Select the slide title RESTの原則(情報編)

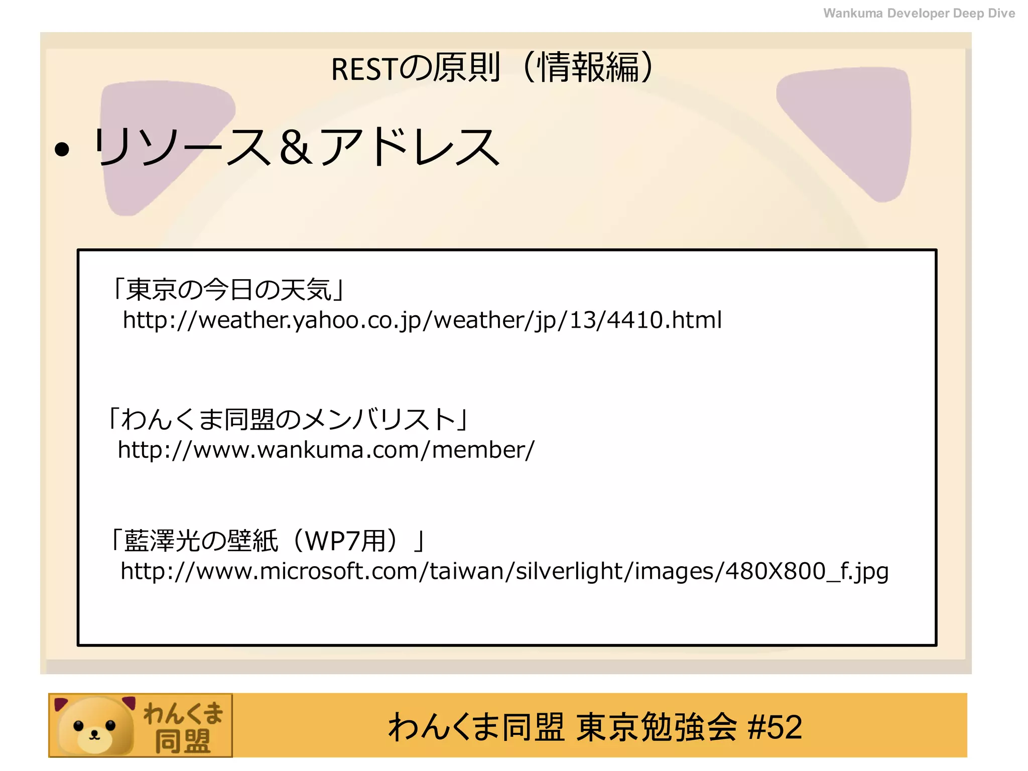click(x=493, y=67)
